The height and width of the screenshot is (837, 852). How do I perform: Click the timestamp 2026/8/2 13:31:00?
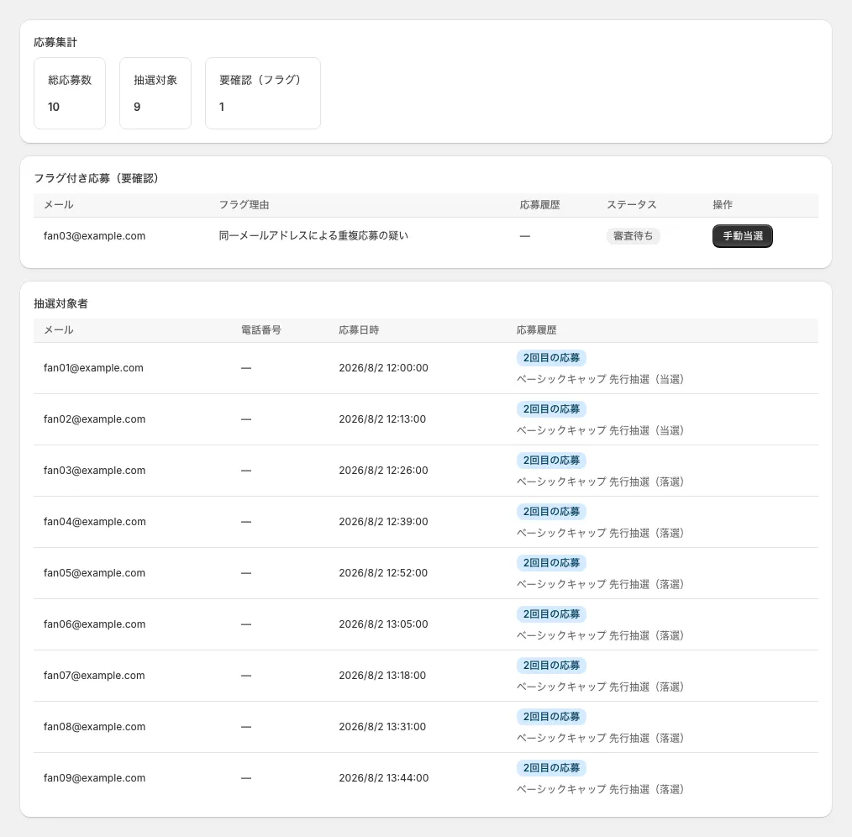[x=382, y=727]
